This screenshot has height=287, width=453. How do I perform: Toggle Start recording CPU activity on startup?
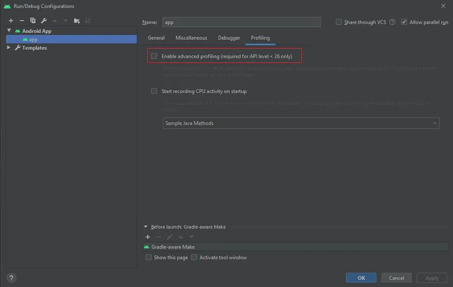pyautogui.click(x=154, y=91)
